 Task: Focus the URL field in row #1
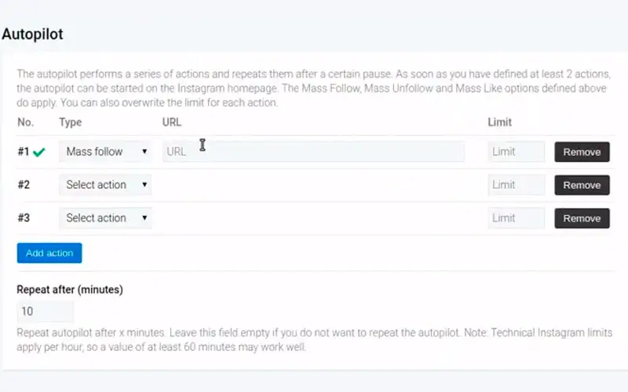[x=313, y=152]
